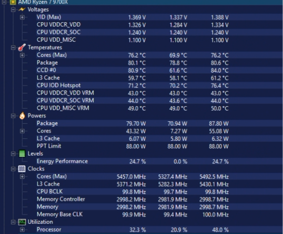Click the 48.0 % Processor maximum value
This screenshot has width=283, height=234.
click(221, 230)
